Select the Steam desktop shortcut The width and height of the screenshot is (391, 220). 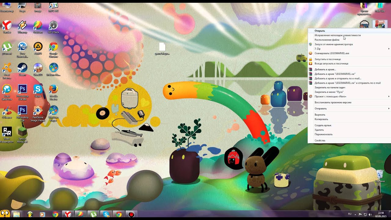pyautogui.click(x=22, y=69)
